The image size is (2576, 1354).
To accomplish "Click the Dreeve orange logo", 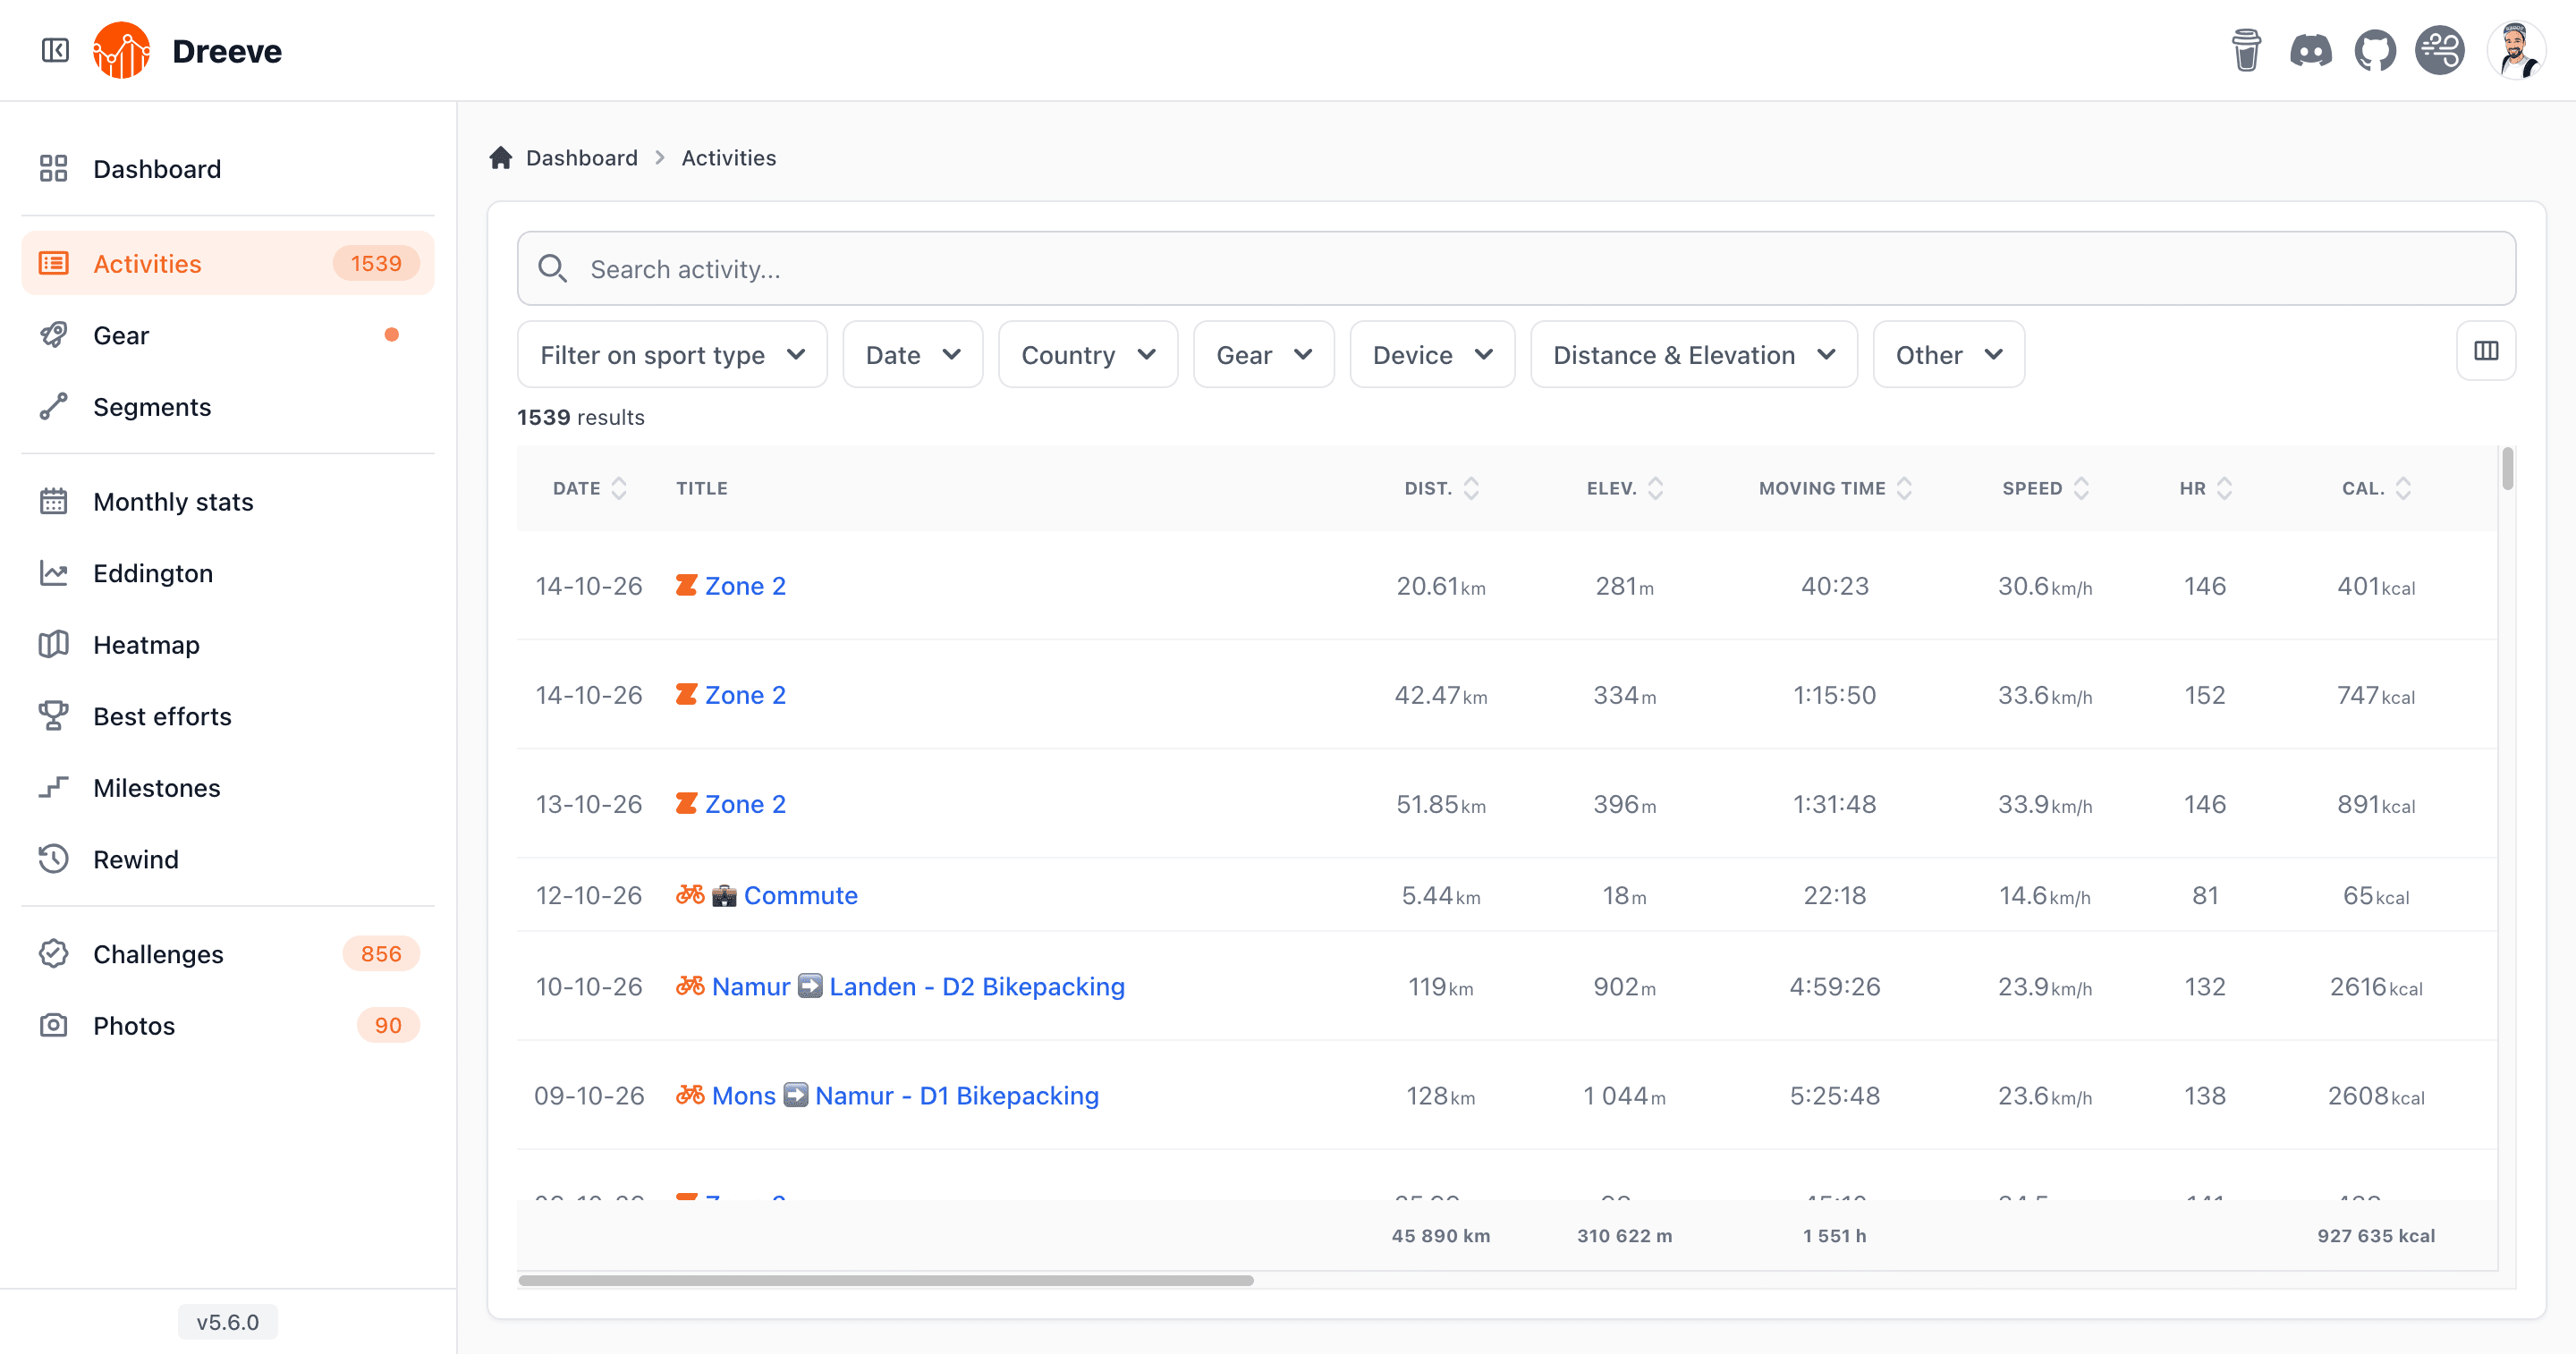I will coord(121,50).
